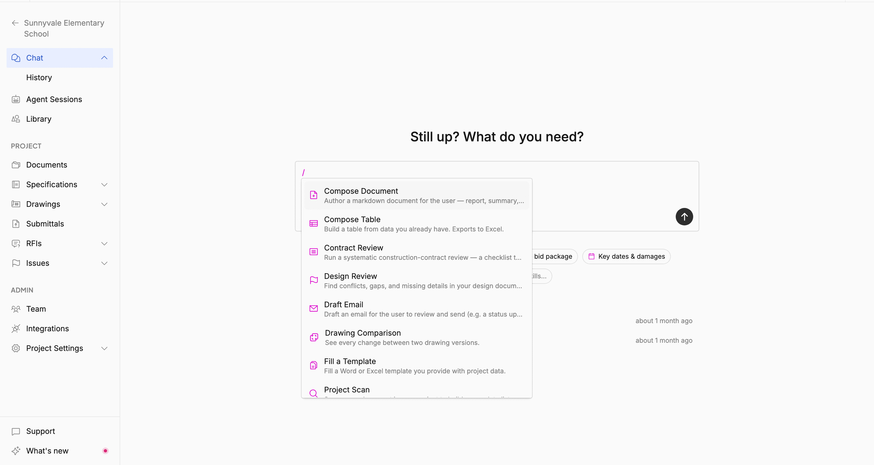The image size is (874, 465).
Task: Choose Fill a Template command
Action: [x=416, y=366]
